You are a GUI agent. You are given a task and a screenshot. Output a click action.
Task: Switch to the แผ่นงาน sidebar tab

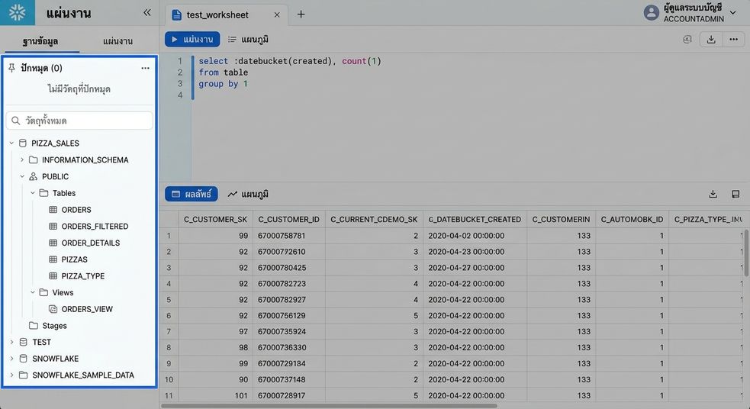[x=117, y=41]
